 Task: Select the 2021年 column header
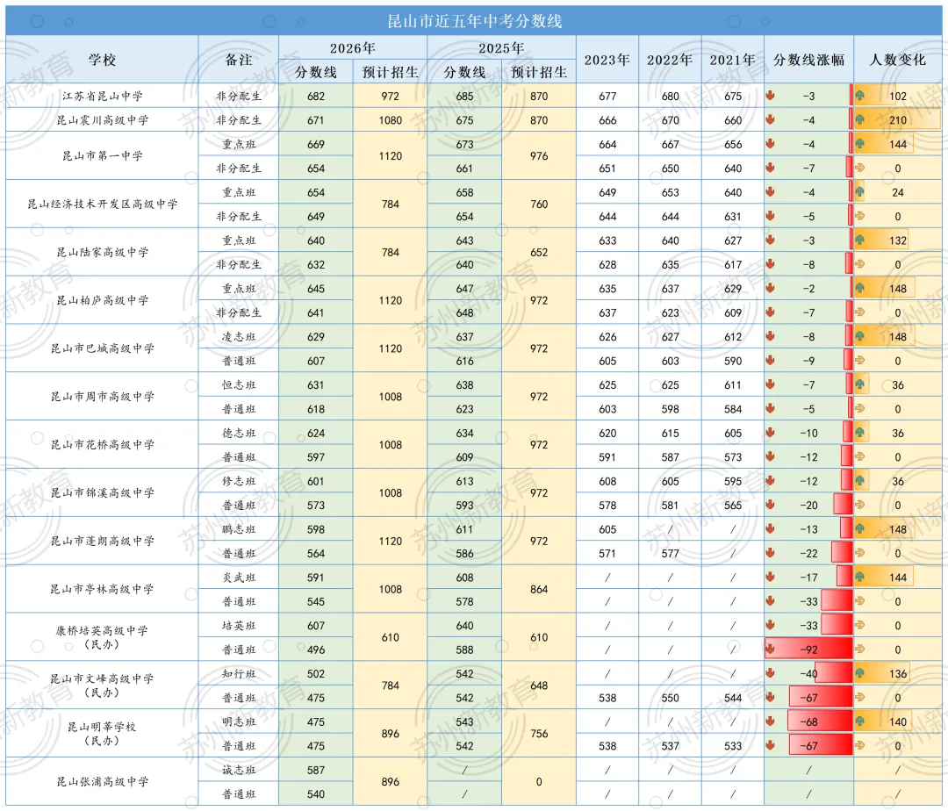[733, 60]
